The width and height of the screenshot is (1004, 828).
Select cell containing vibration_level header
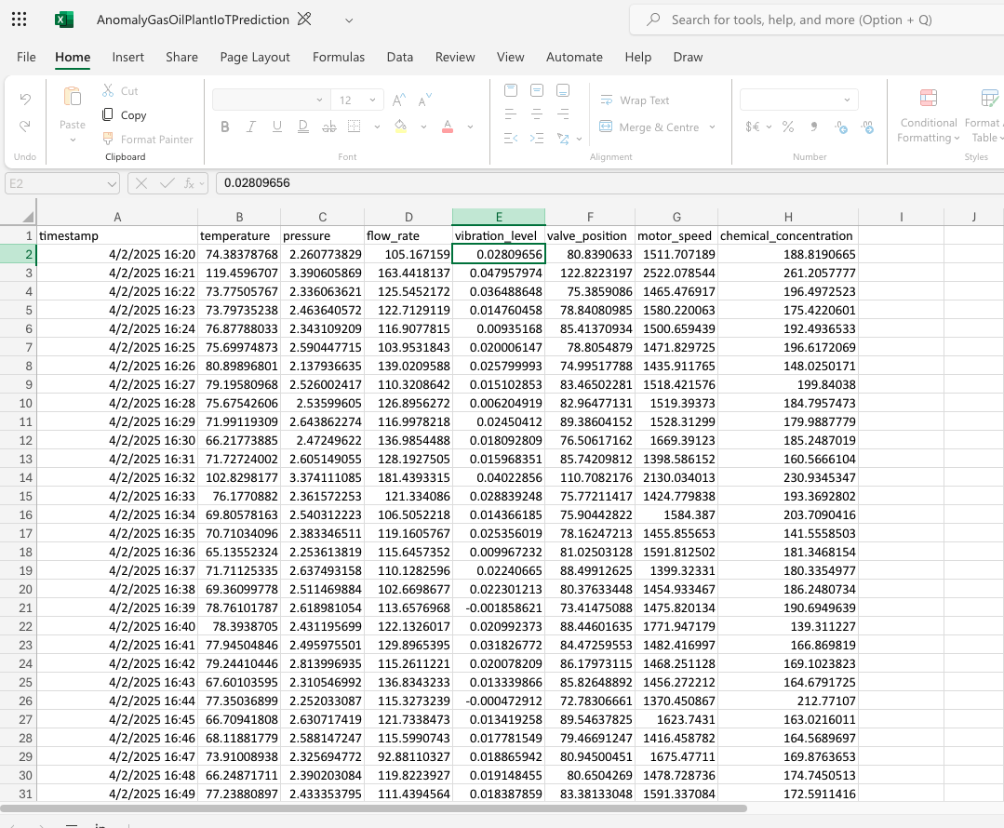[x=498, y=235]
